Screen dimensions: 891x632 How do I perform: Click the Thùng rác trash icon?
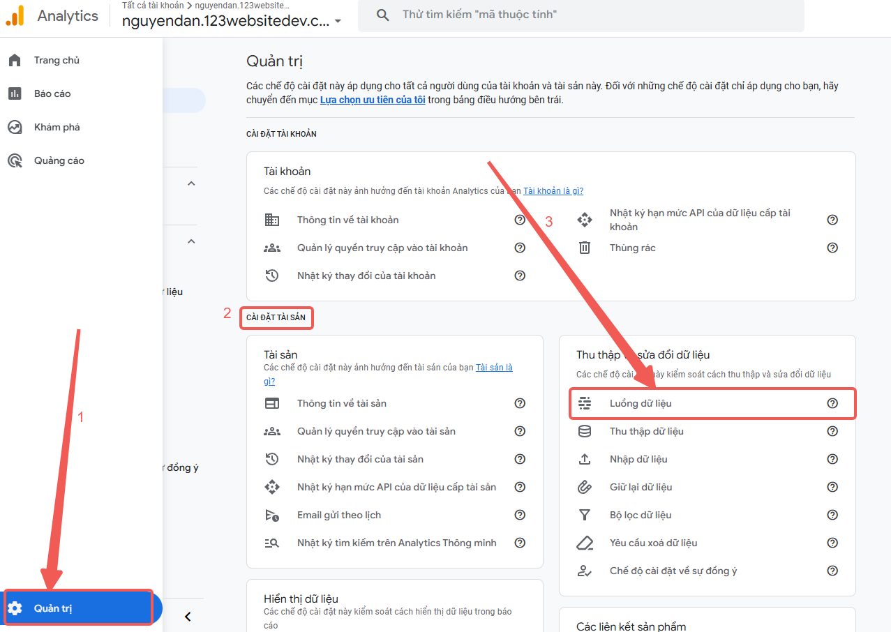click(585, 248)
